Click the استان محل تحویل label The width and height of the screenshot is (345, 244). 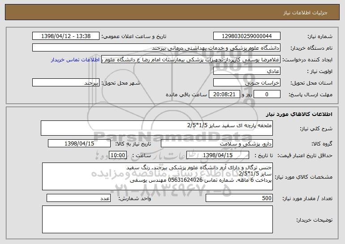[311, 83]
